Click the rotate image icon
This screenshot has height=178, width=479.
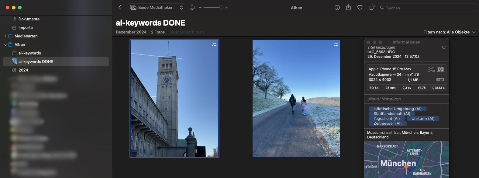coord(372,8)
